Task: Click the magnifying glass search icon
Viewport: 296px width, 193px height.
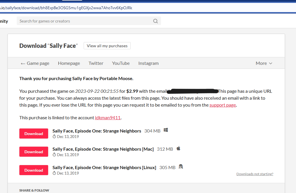Action: 156,21
